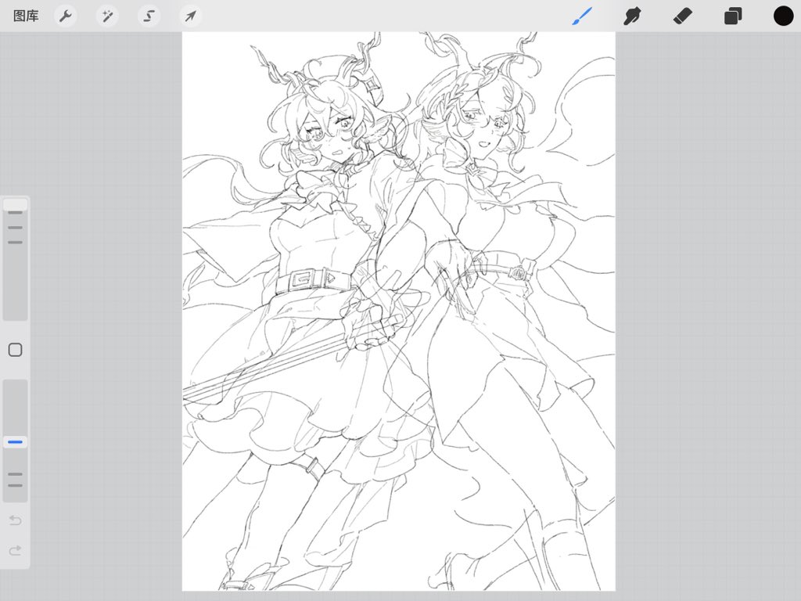Click the brush size slider handle
Viewport: 801px width, 601px height.
click(x=16, y=205)
